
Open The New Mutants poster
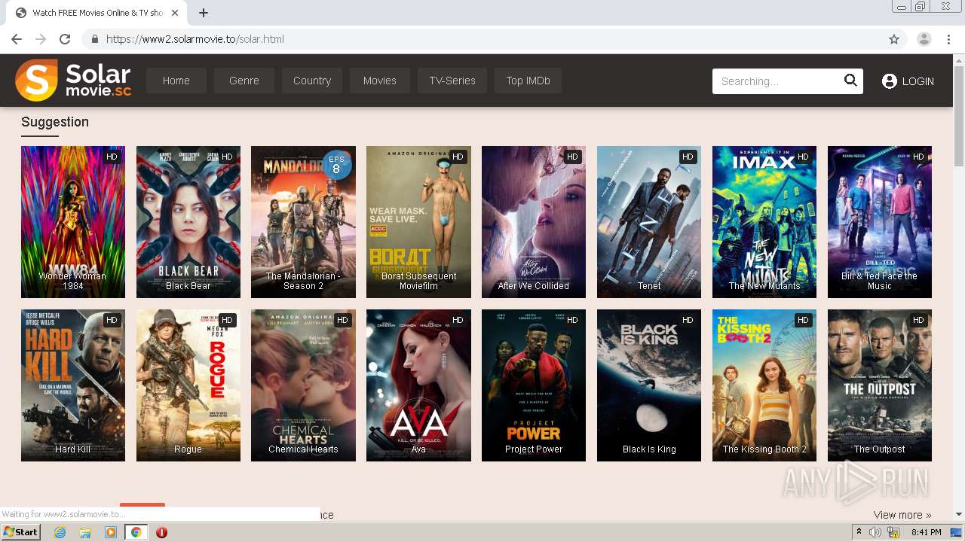point(764,222)
